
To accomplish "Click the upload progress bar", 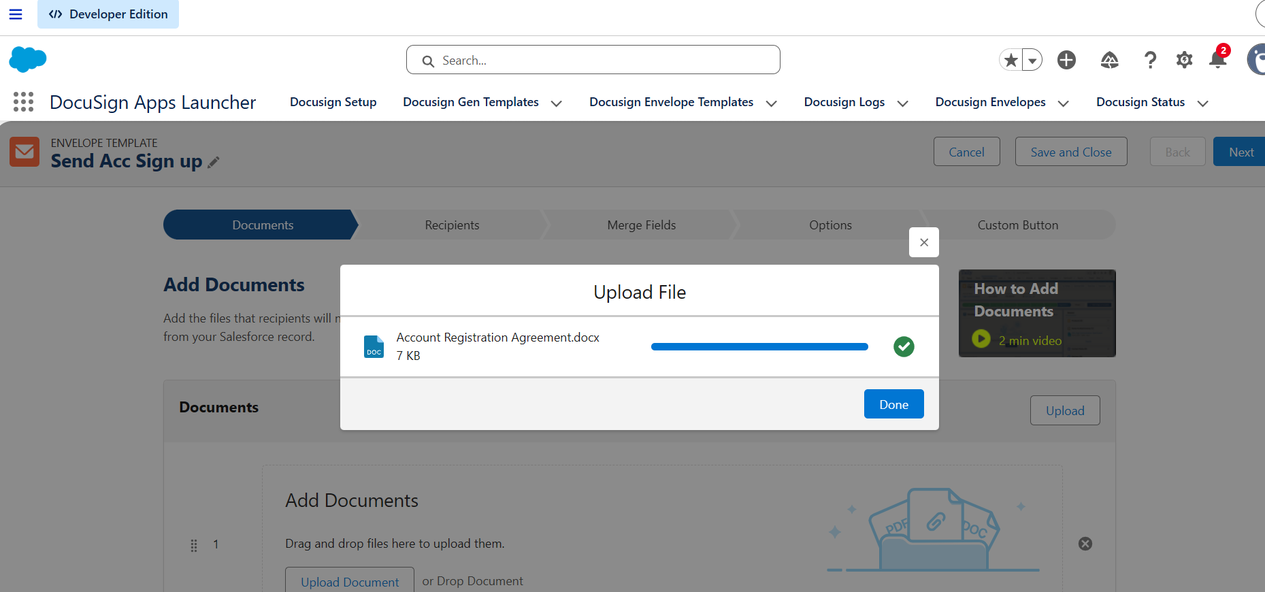I will (759, 346).
